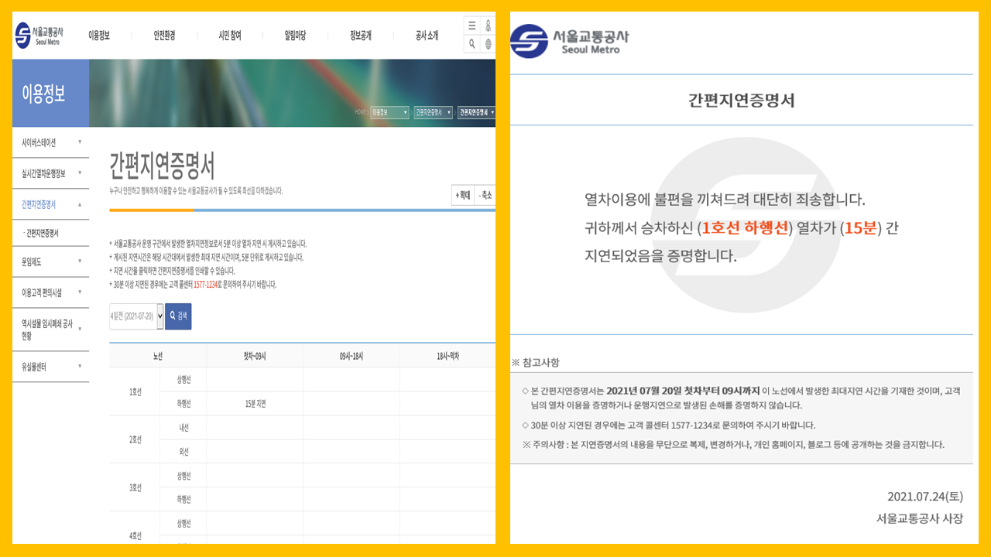Expand 이용고객 편의시설 sidebar item
Screen dimensions: 991x557
(51, 292)
